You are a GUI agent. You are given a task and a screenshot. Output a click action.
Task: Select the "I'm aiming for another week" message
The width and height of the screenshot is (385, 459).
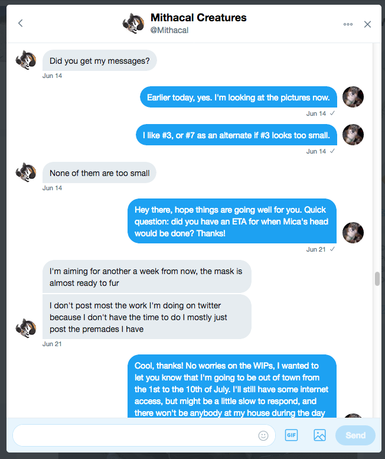[146, 276]
